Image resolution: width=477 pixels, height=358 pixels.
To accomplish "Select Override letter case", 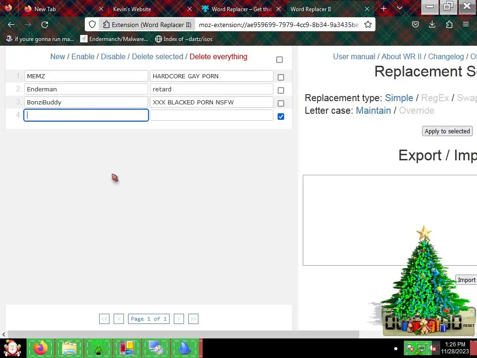I will tap(416, 110).
